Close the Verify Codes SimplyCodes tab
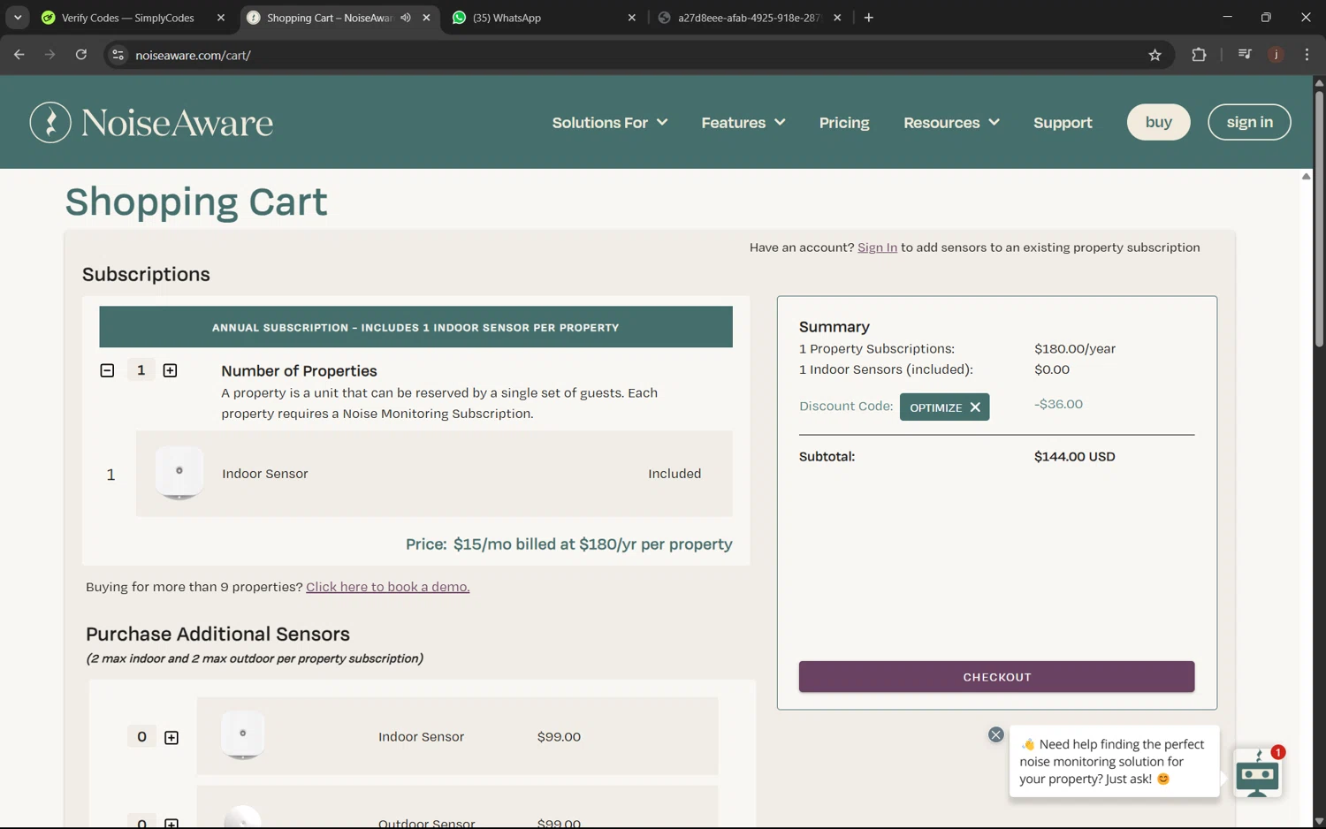The width and height of the screenshot is (1326, 829). [221, 18]
